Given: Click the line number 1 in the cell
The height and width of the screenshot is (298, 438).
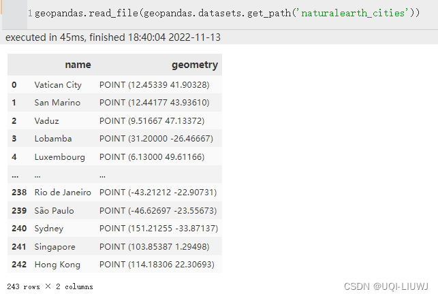Looking at the screenshot, I should (x=30, y=13).
